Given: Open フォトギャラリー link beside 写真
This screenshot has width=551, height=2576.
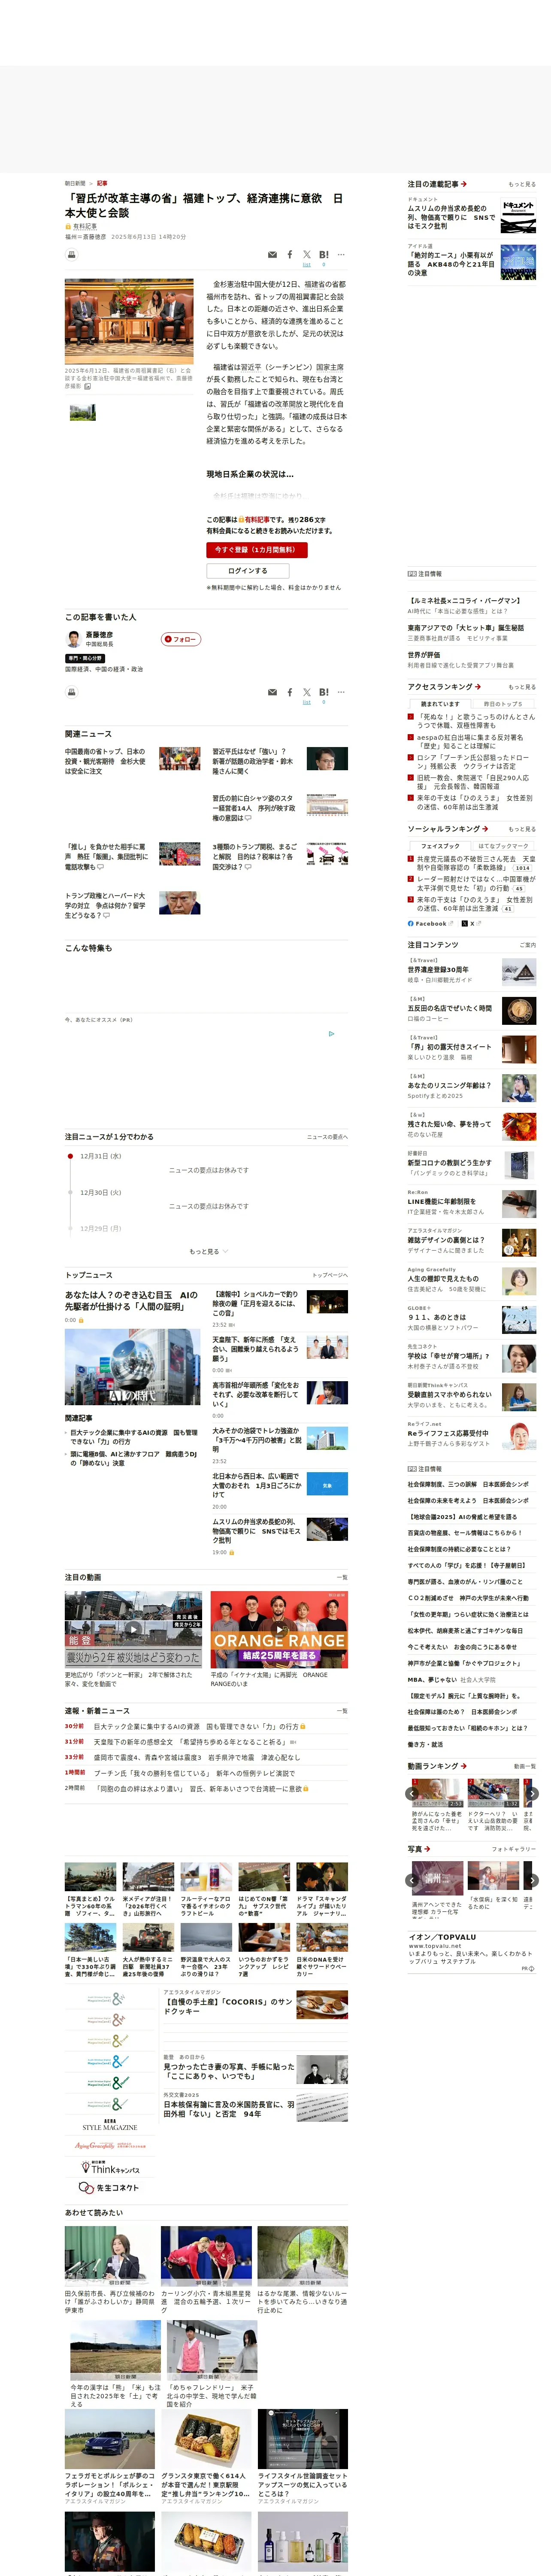Looking at the screenshot, I should [514, 1850].
